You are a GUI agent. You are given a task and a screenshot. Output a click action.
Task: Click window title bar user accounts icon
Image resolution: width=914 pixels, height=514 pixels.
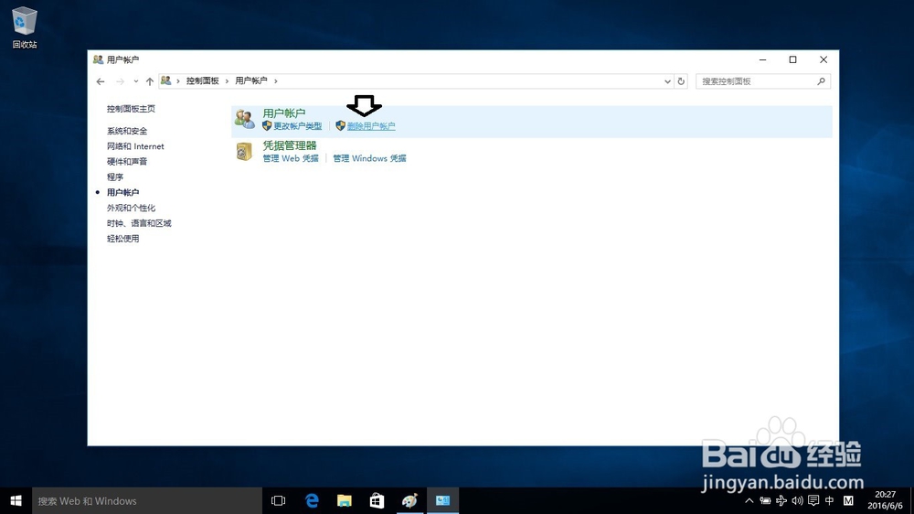(x=98, y=59)
